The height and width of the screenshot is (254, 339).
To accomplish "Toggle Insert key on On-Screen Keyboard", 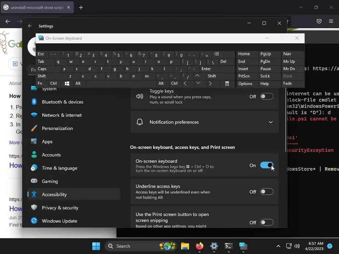I will 247,69.
